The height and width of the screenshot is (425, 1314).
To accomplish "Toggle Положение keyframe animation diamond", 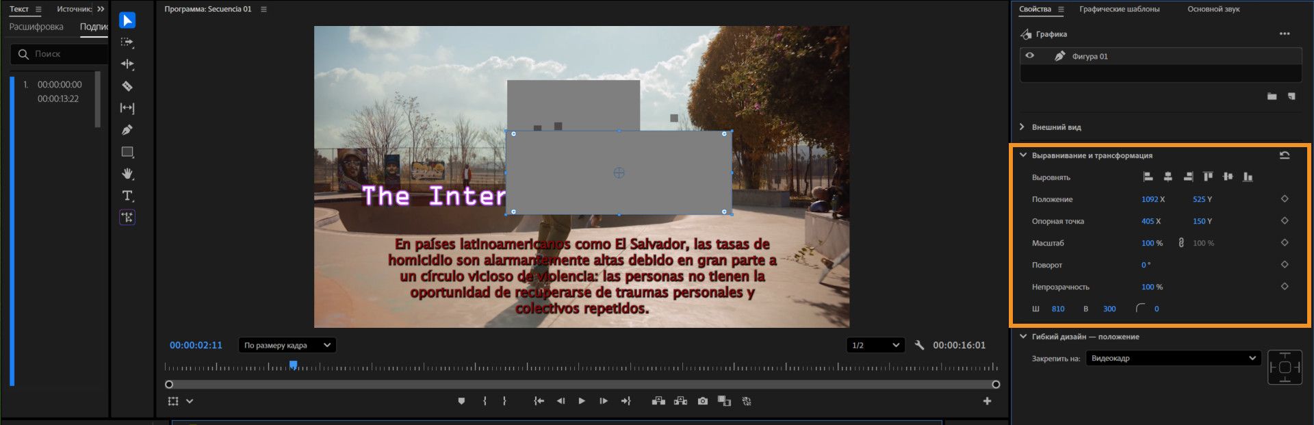I will [x=1285, y=198].
